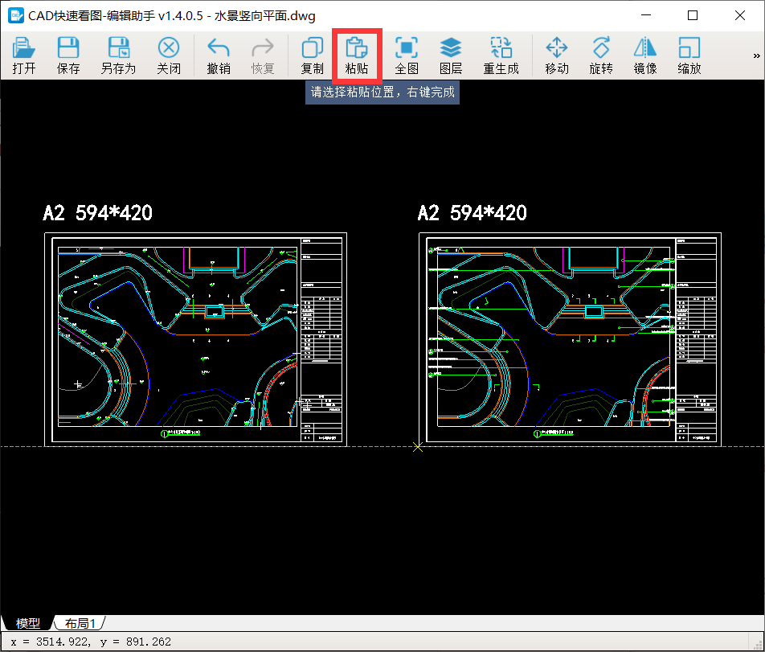This screenshot has width=765, height=652.
Task: Select the Copy (复制) tool
Action: coord(312,55)
